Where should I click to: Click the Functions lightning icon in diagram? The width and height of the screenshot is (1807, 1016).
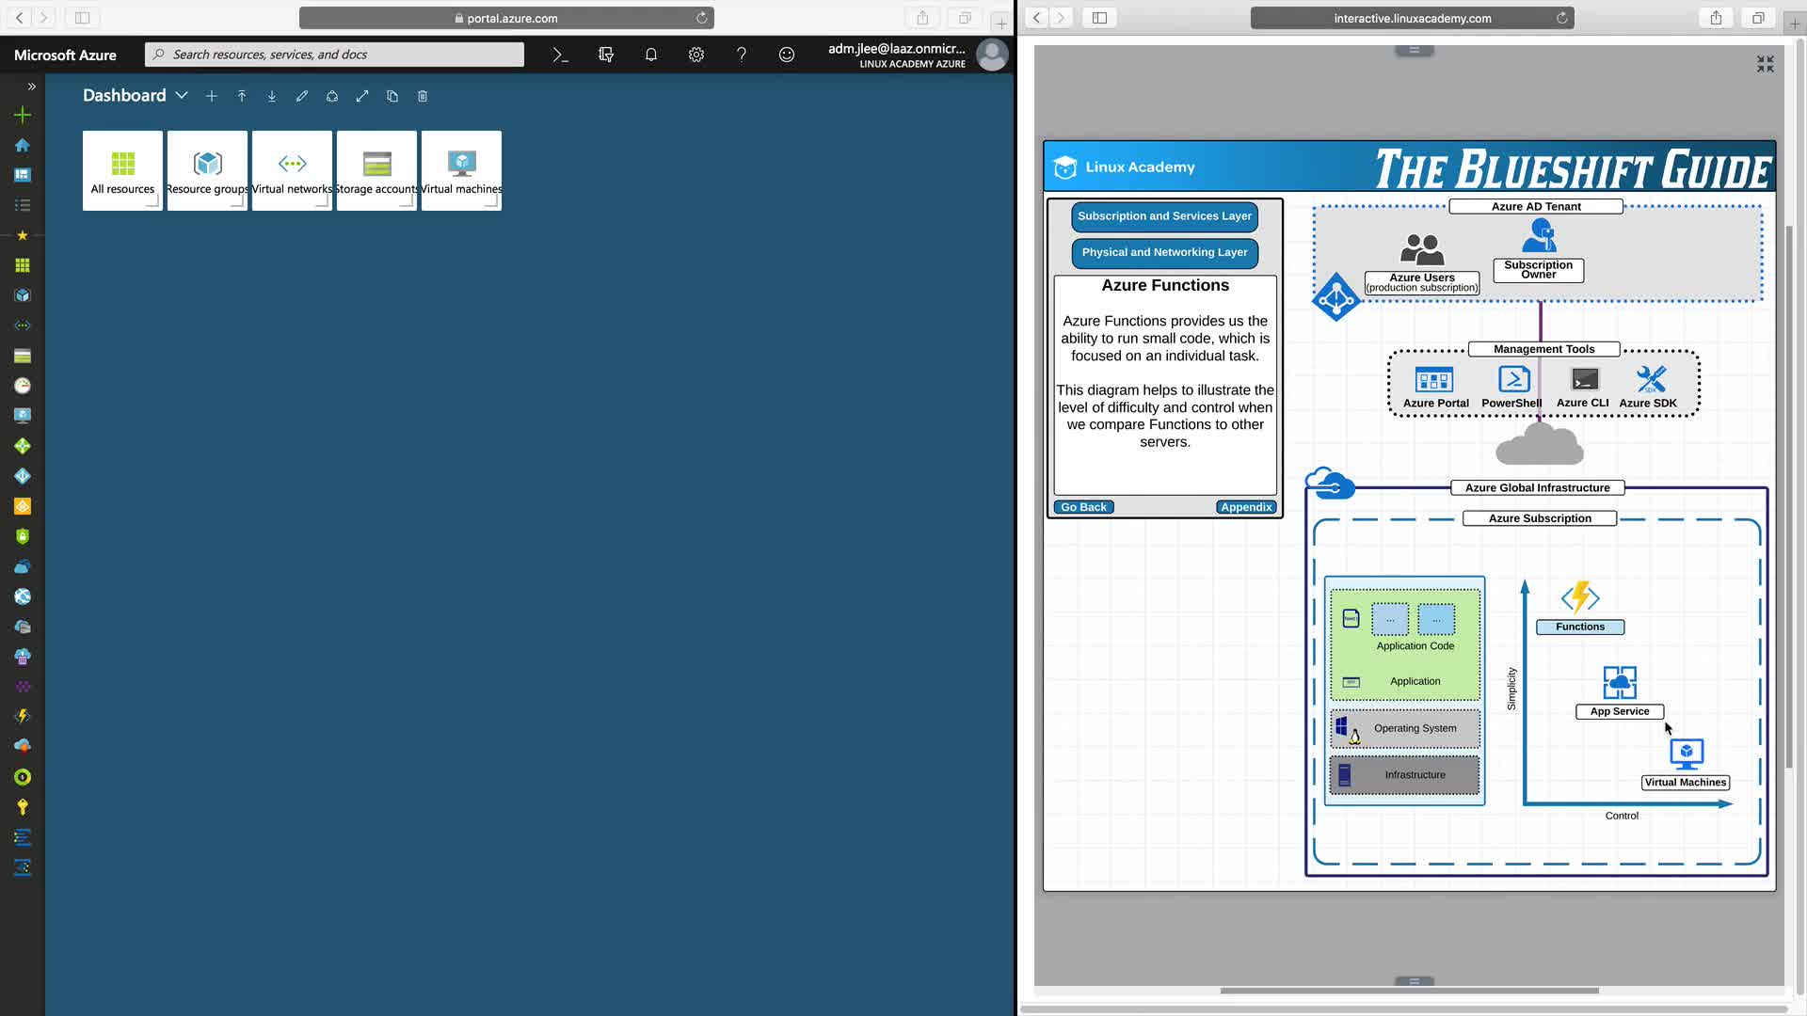point(1580,597)
